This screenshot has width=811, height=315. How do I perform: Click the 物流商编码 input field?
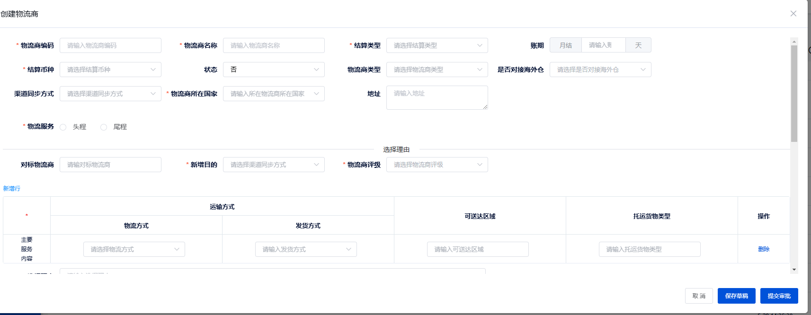(x=110, y=45)
